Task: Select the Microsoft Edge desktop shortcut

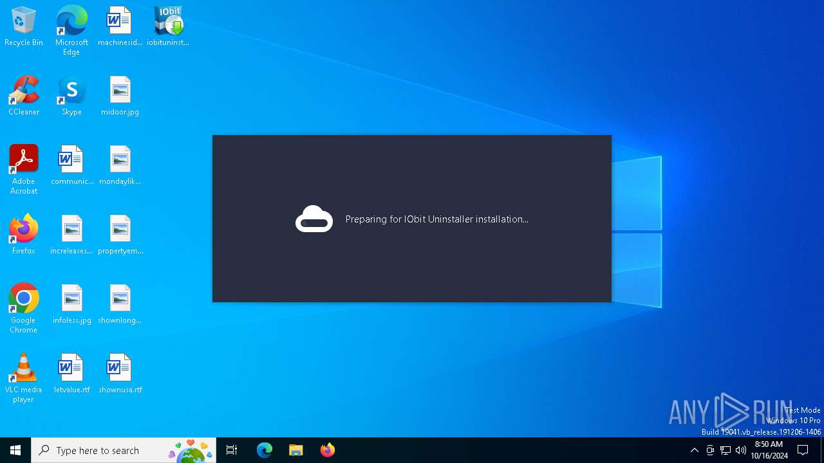Action: click(x=71, y=31)
